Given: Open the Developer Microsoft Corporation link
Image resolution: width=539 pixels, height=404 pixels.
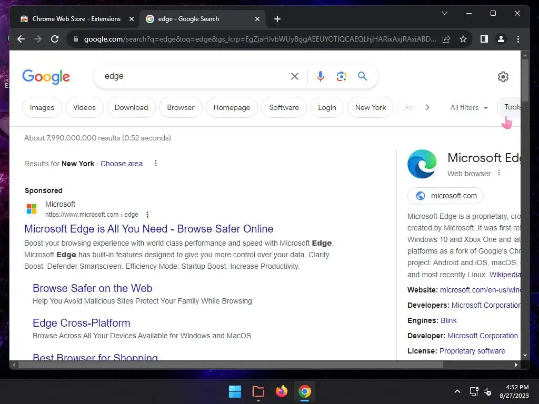Looking at the screenshot, I should pyautogui.click(x=483, y=336).
